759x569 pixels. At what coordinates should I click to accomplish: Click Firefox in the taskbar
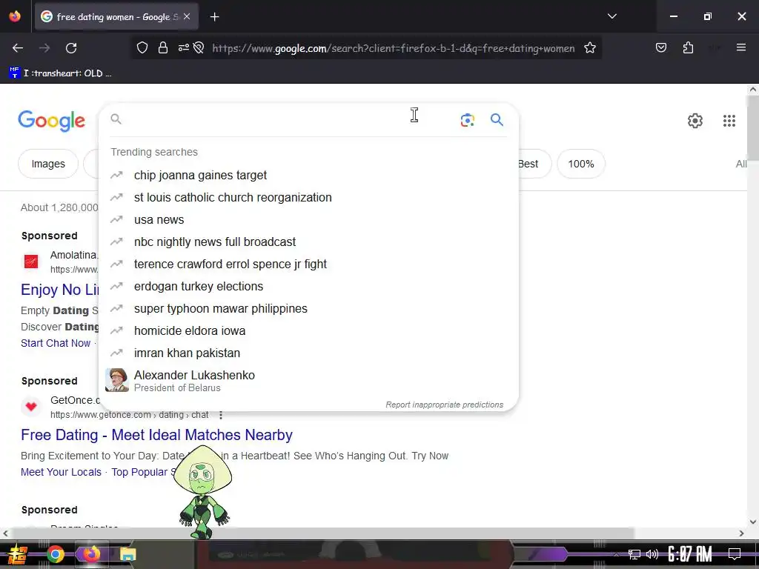[x=91, y=554]
